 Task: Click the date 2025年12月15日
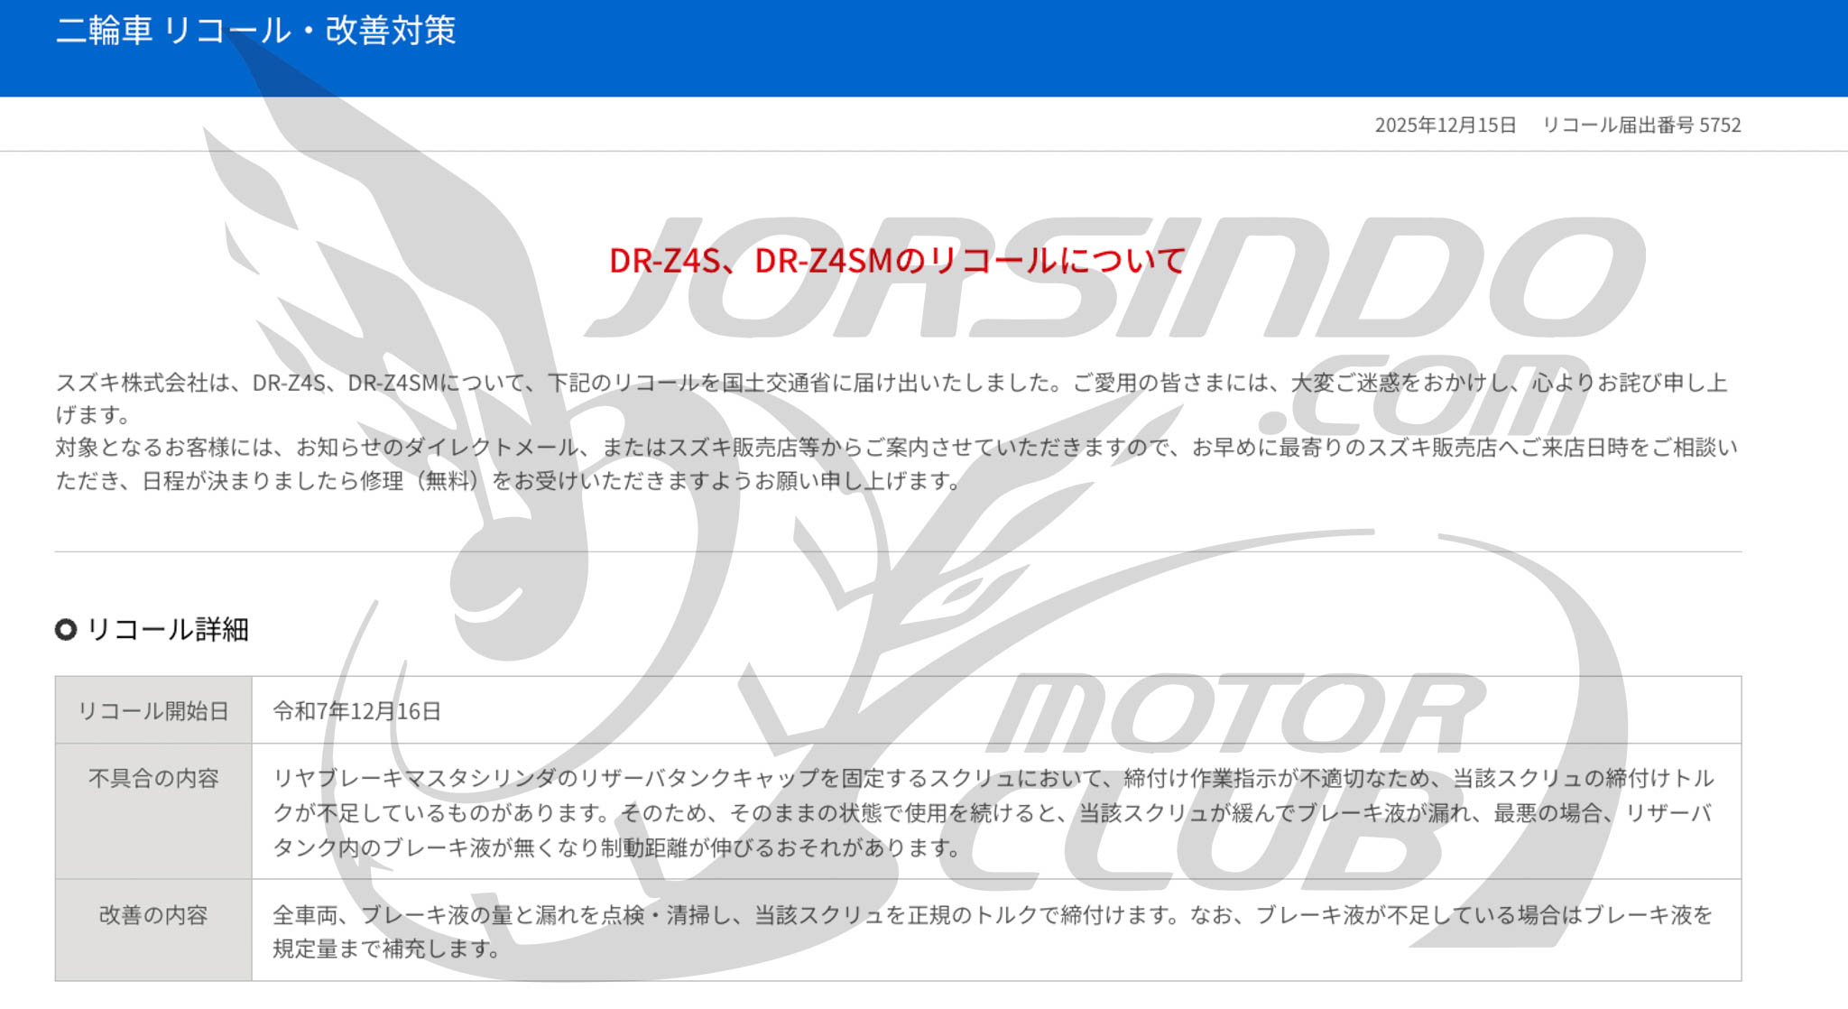[1445, 125]
